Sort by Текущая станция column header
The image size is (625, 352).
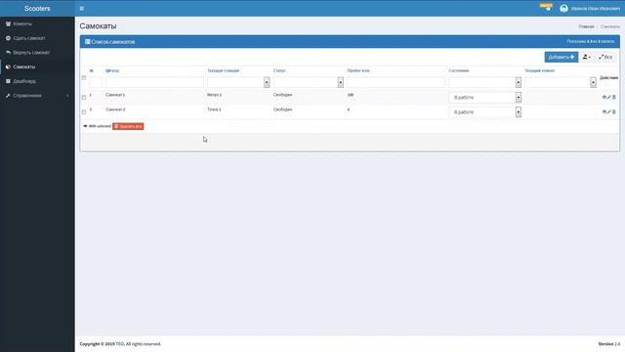[224, 70]
